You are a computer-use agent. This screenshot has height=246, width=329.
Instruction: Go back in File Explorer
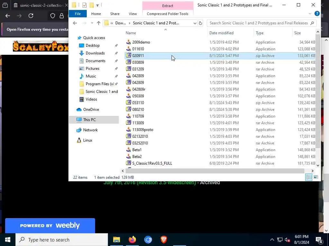(x=75, y=23)
